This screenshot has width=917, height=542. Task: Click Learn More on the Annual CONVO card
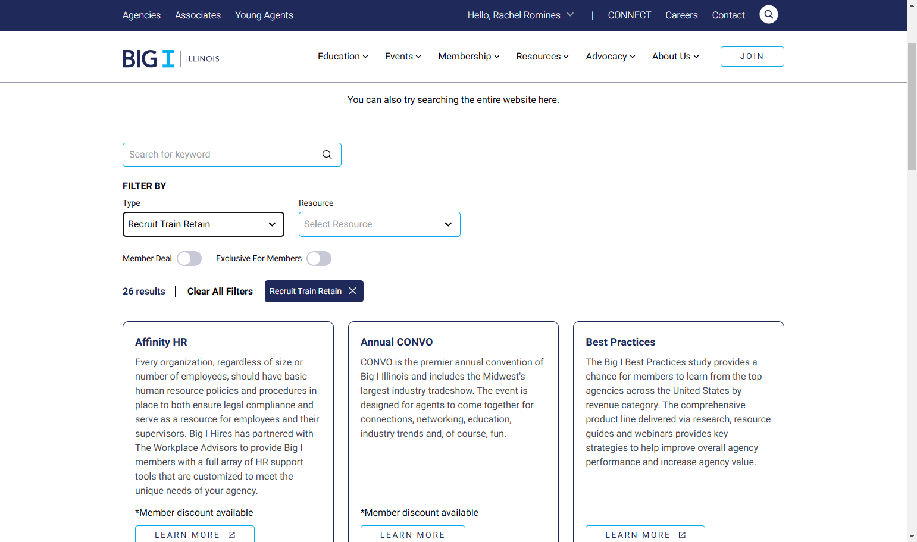(x=412, y=534)
